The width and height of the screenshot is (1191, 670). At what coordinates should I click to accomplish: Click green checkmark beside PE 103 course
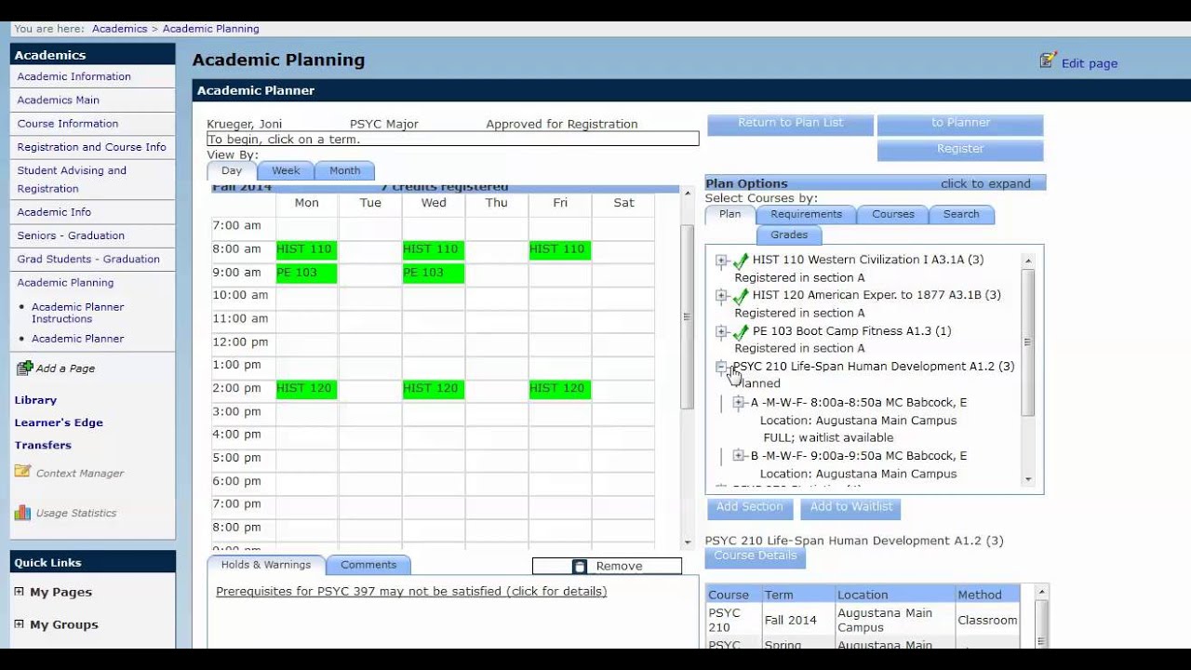(x=741, y=332)
